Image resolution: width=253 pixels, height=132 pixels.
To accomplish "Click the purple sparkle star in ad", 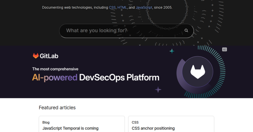I will [158, 90].
